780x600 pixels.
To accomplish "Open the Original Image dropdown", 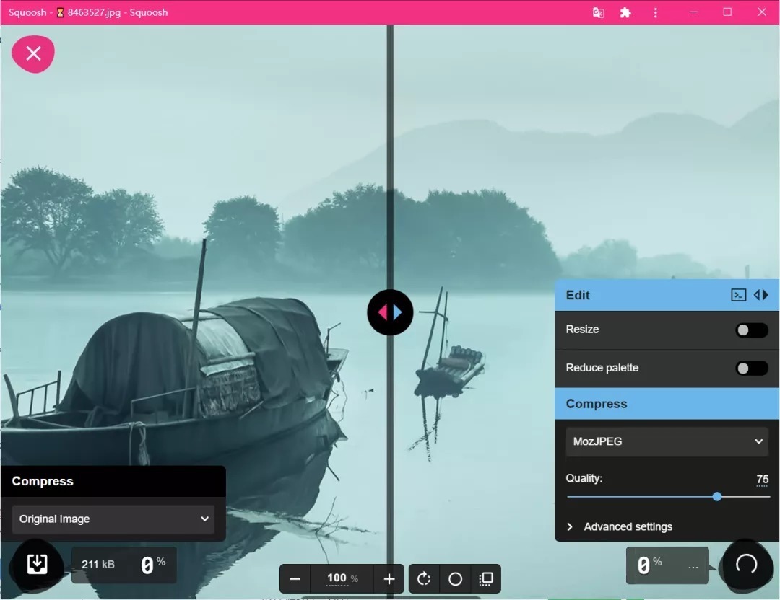I will click(113, 519).
